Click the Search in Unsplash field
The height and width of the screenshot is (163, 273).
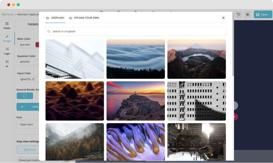point(135,32)
